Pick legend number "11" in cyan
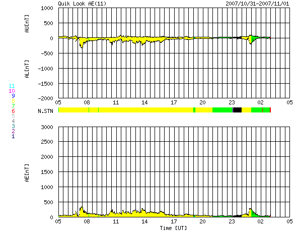This screenshot has height=232, width=297. coord(12,86)
